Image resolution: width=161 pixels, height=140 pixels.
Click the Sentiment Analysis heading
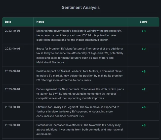point(81,8)
